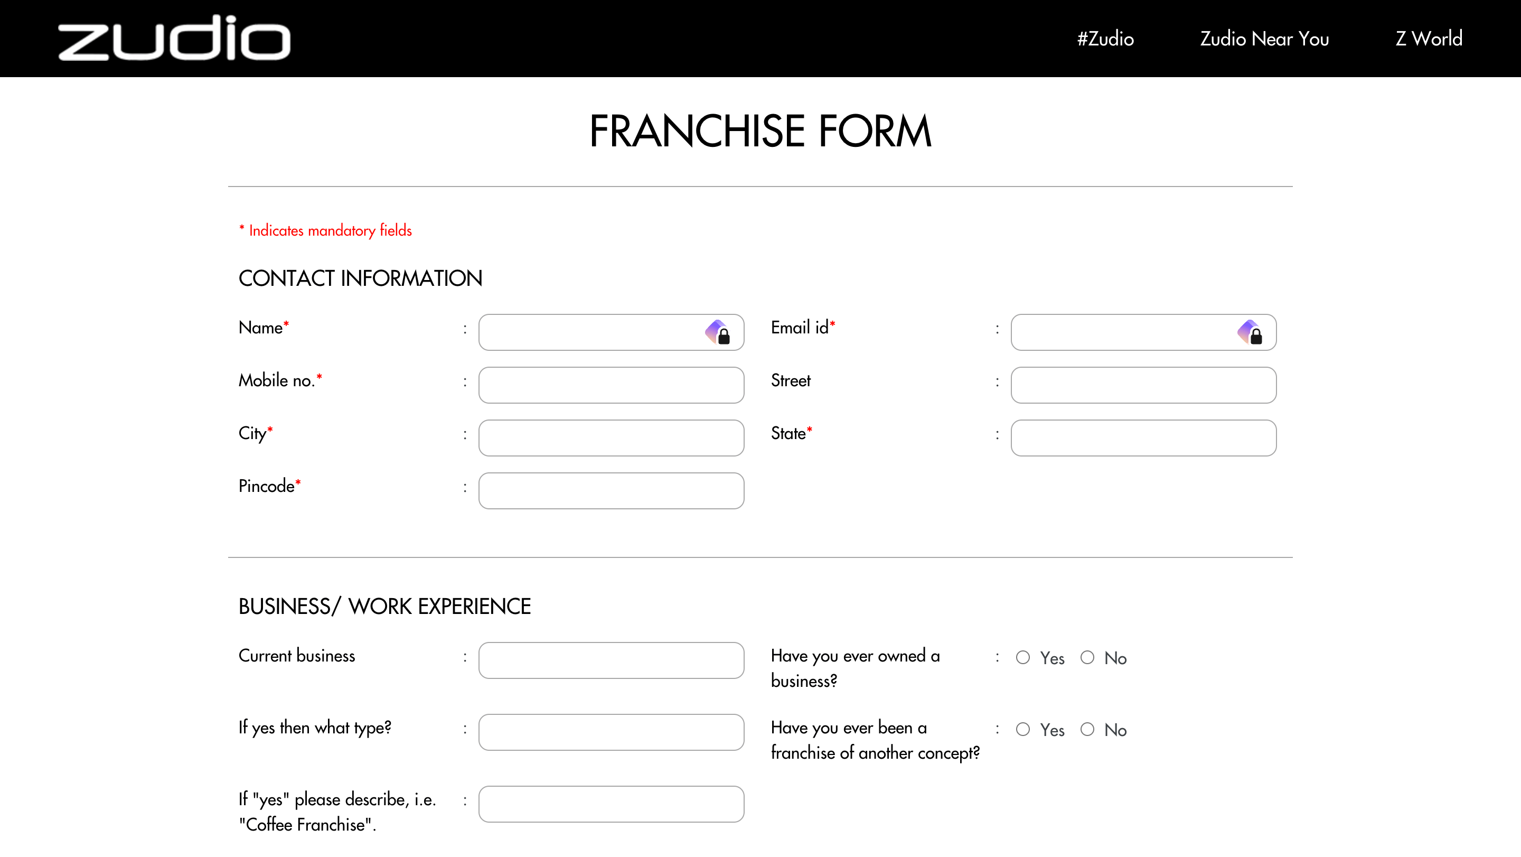This screenshot has width=1521, height=857.
Task: Open the #Zudio menu item
Action: pyautogui.click(x=1105, y=39)
